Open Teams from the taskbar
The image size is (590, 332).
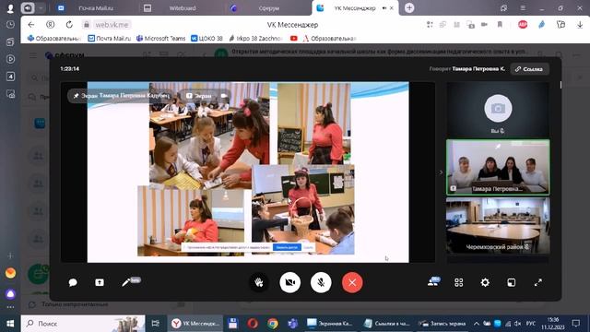(293, 324)
